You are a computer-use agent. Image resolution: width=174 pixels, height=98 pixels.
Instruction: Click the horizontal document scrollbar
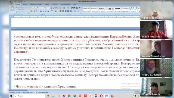[74, 90]
